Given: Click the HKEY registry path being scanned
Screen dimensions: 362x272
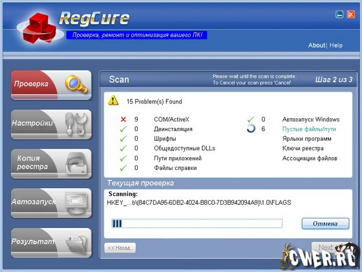Looking at the screenshot, I should click(199, 203).
